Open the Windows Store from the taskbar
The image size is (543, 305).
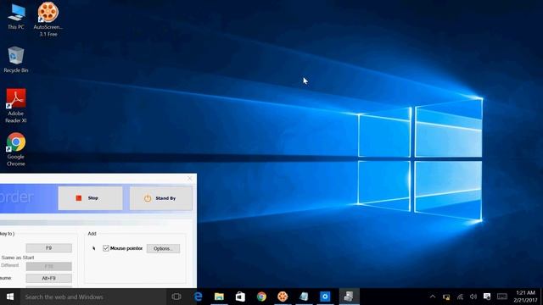pos(240,297)
